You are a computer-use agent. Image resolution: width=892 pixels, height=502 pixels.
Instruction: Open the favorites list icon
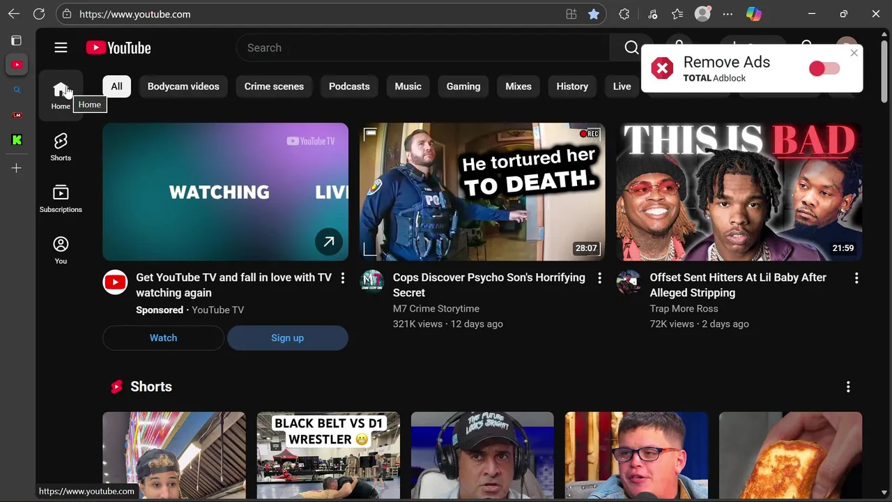click(x=677, y=14)
